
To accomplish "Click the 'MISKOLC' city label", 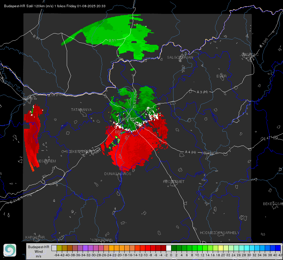I will click(251, 54).
